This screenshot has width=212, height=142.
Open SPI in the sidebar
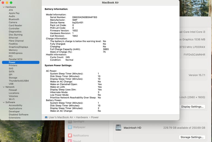(x=10, y=75)
